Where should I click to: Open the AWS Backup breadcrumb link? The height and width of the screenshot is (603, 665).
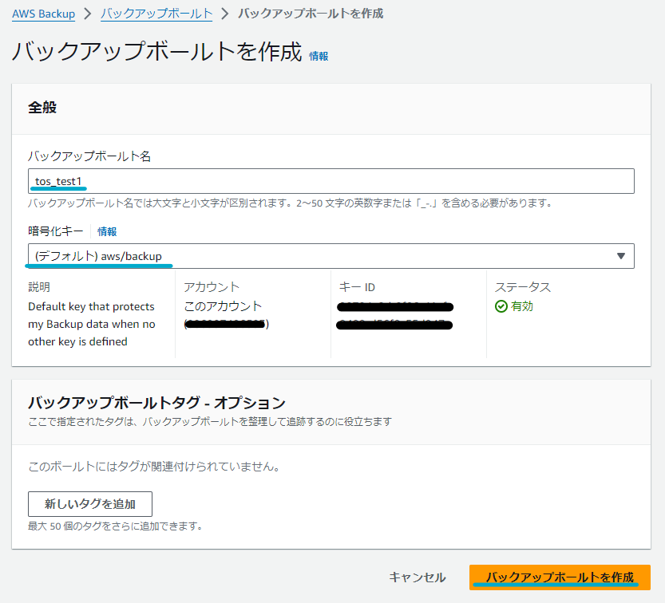pyautogui.click(x=43, y=14)
